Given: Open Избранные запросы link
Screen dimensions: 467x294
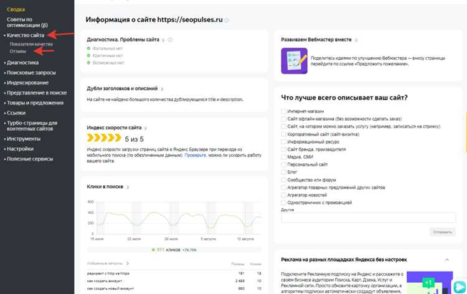Looking at the screenshot, I should point(108,264).
